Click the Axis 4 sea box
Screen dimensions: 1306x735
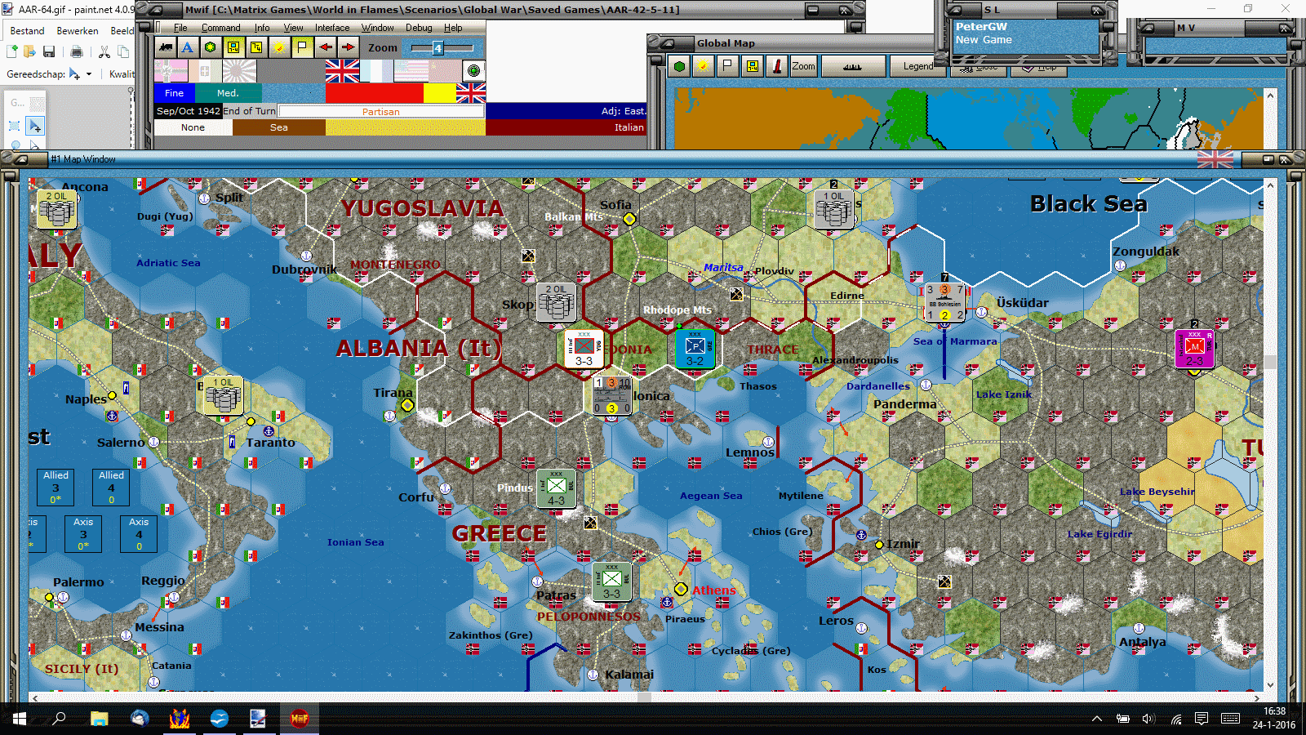[x=139, y=534]
